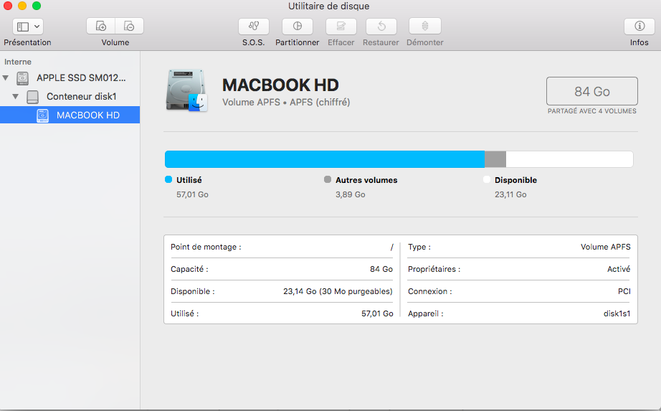Click the grey Autres volumes legend dot
This screenshot has width=661, height=411.
coord(328,179)
